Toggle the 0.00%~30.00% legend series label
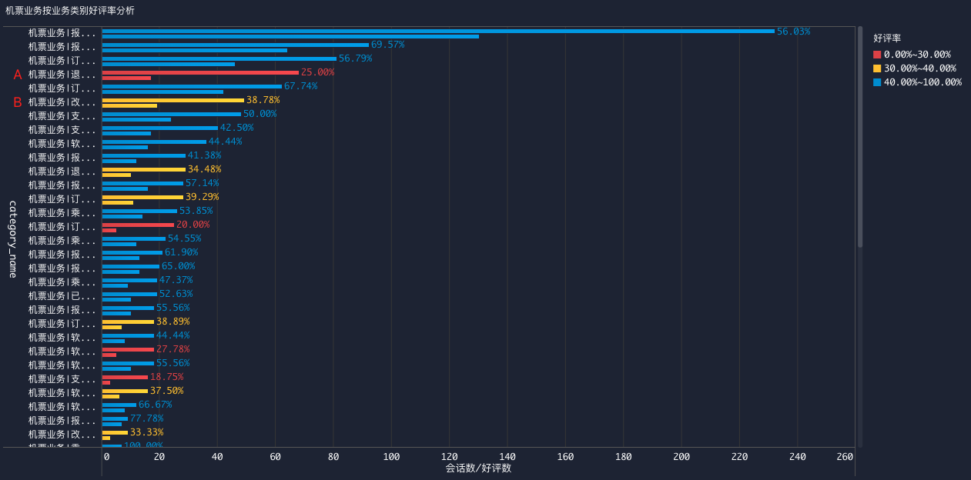Image resolution: width=971 pixels, height=480 pixels. (917, 55)
